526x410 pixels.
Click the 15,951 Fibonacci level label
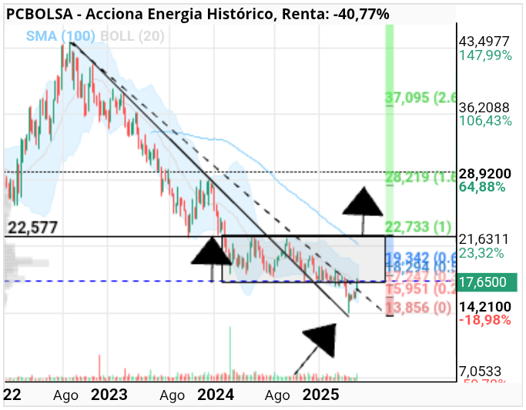420,288
